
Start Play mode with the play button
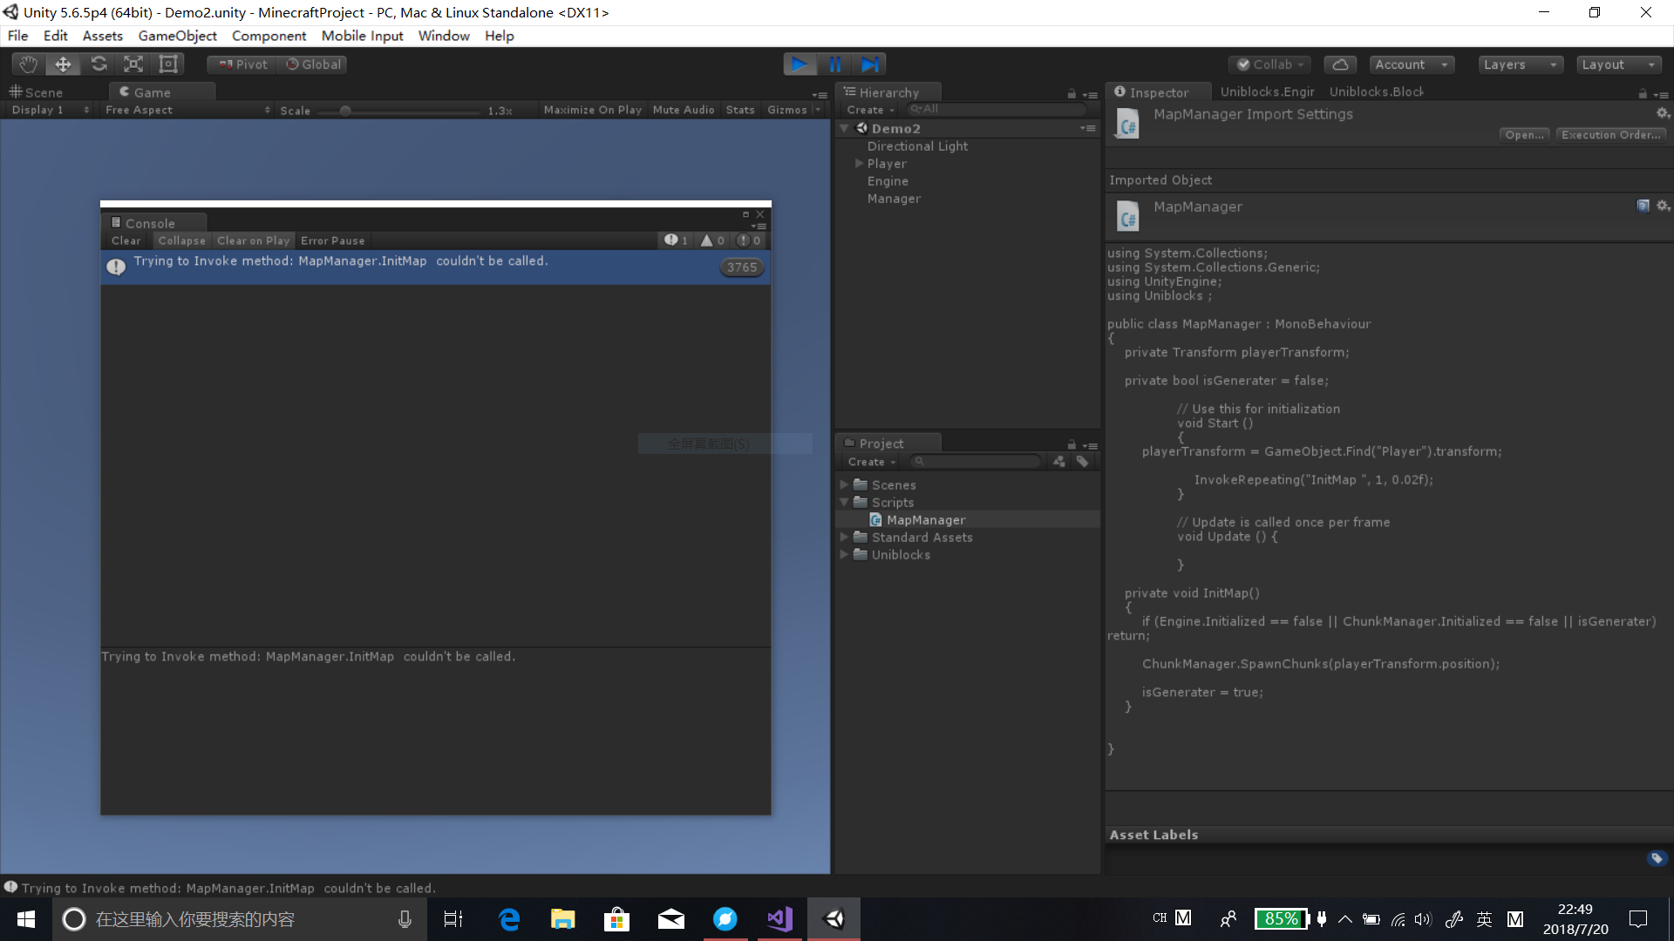[800, 64]
